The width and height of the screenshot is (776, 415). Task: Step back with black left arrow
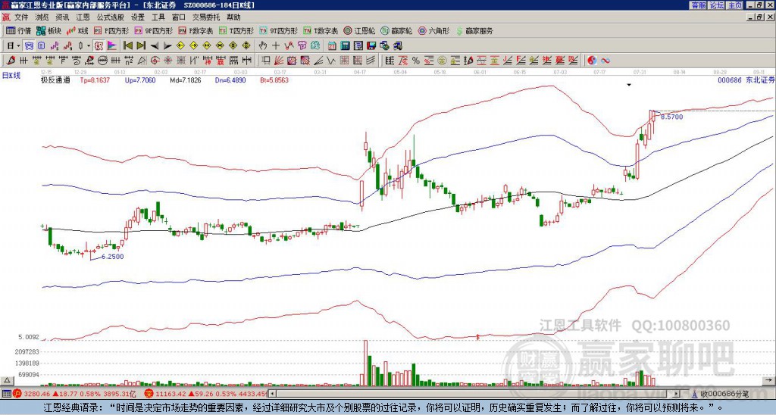pyautogui.click(x=155, y=46)
